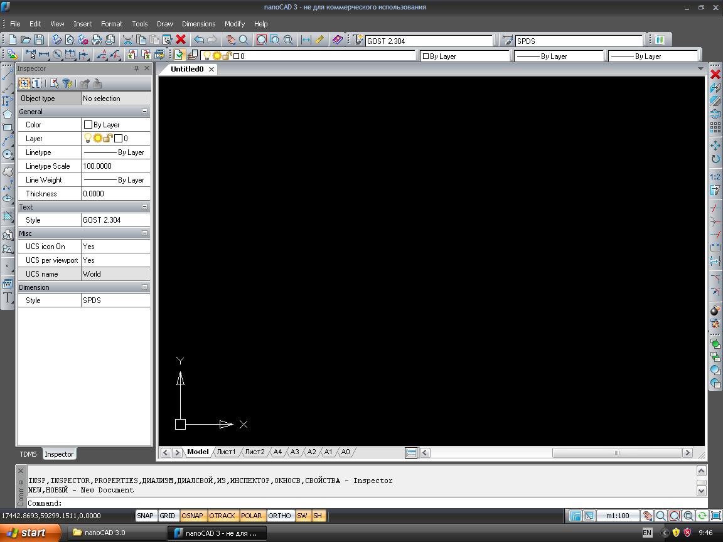Click the Quick Select funnel icon in Inspector
Viewport: 723px width, 542px height.
[67, 83]
